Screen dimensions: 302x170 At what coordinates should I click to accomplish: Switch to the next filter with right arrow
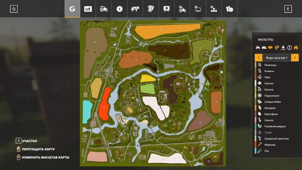(295, 58)
